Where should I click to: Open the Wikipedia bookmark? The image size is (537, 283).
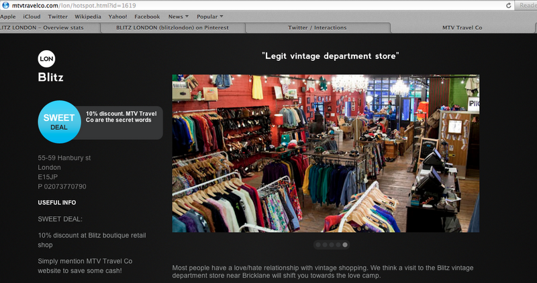coord(88,16)
